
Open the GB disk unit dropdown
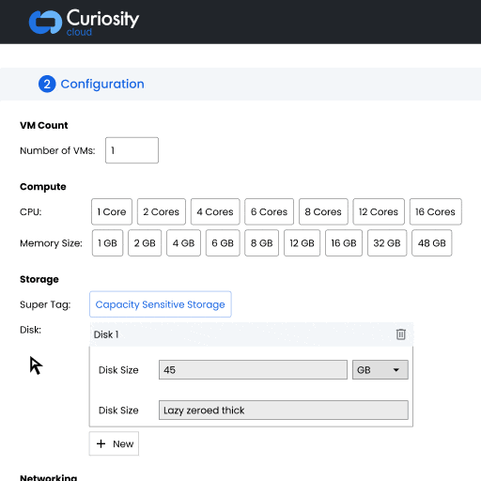click(x=380, y=370)
